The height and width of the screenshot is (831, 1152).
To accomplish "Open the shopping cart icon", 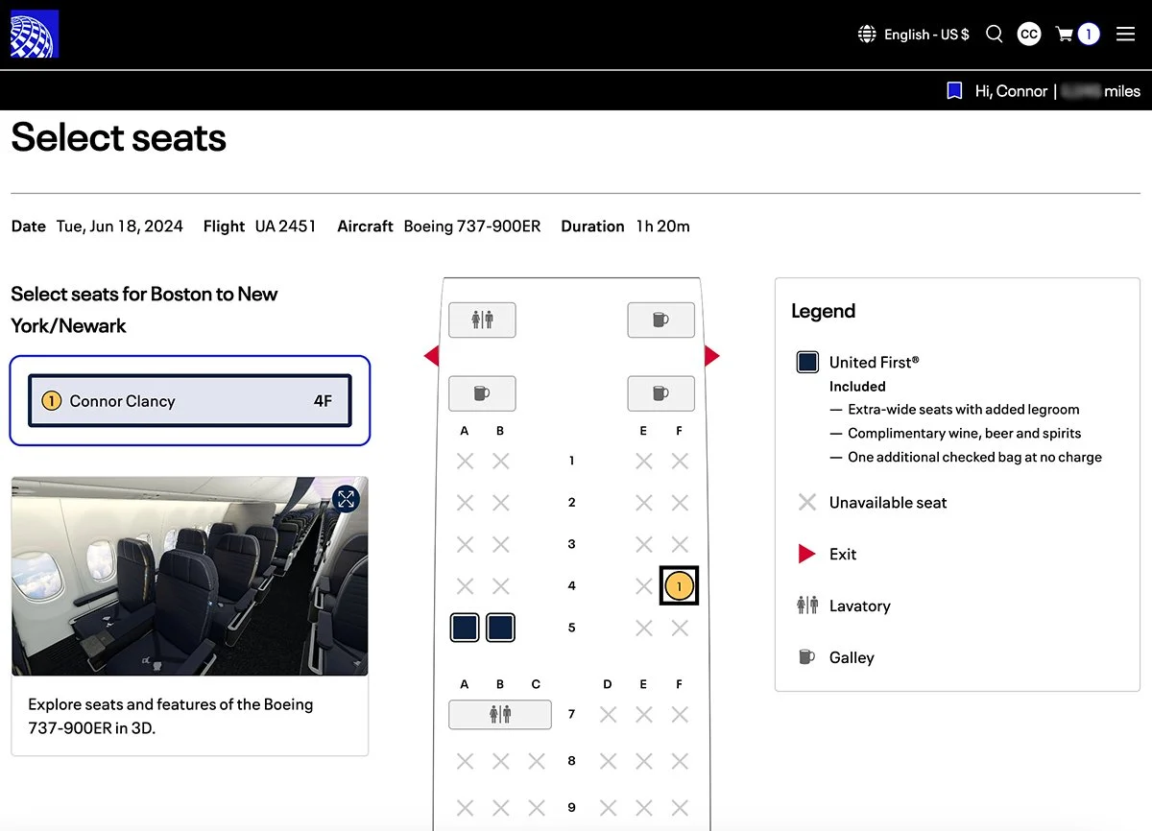I will click(1065, 35).
